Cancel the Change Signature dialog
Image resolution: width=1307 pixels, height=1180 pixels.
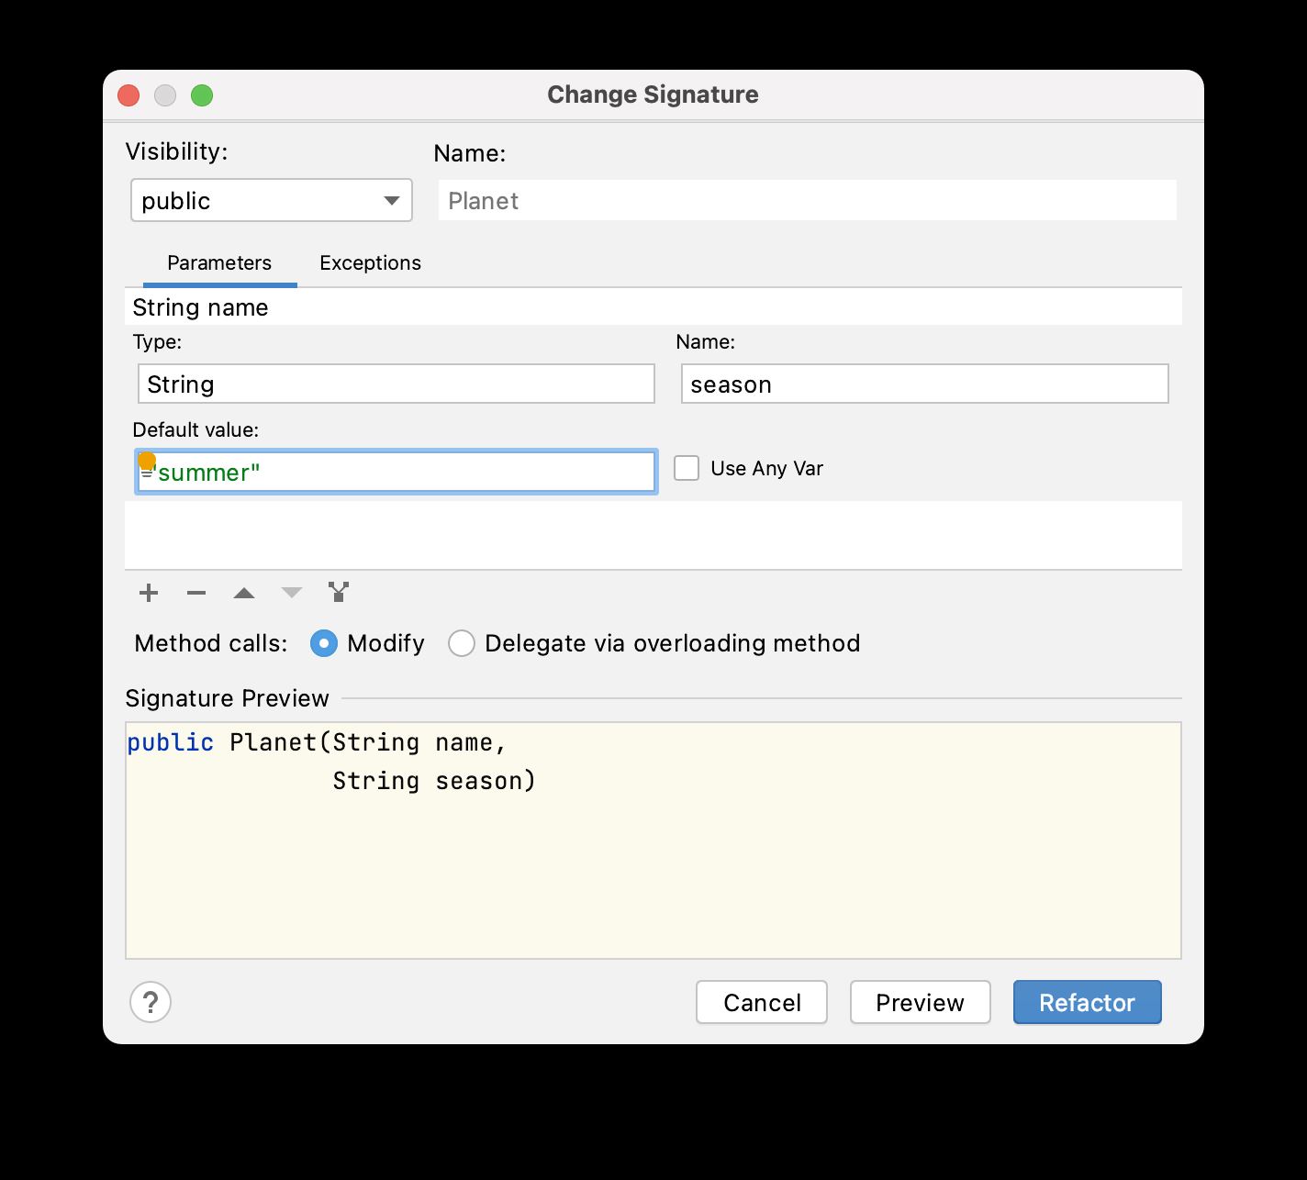click(x=762, y=1002)
